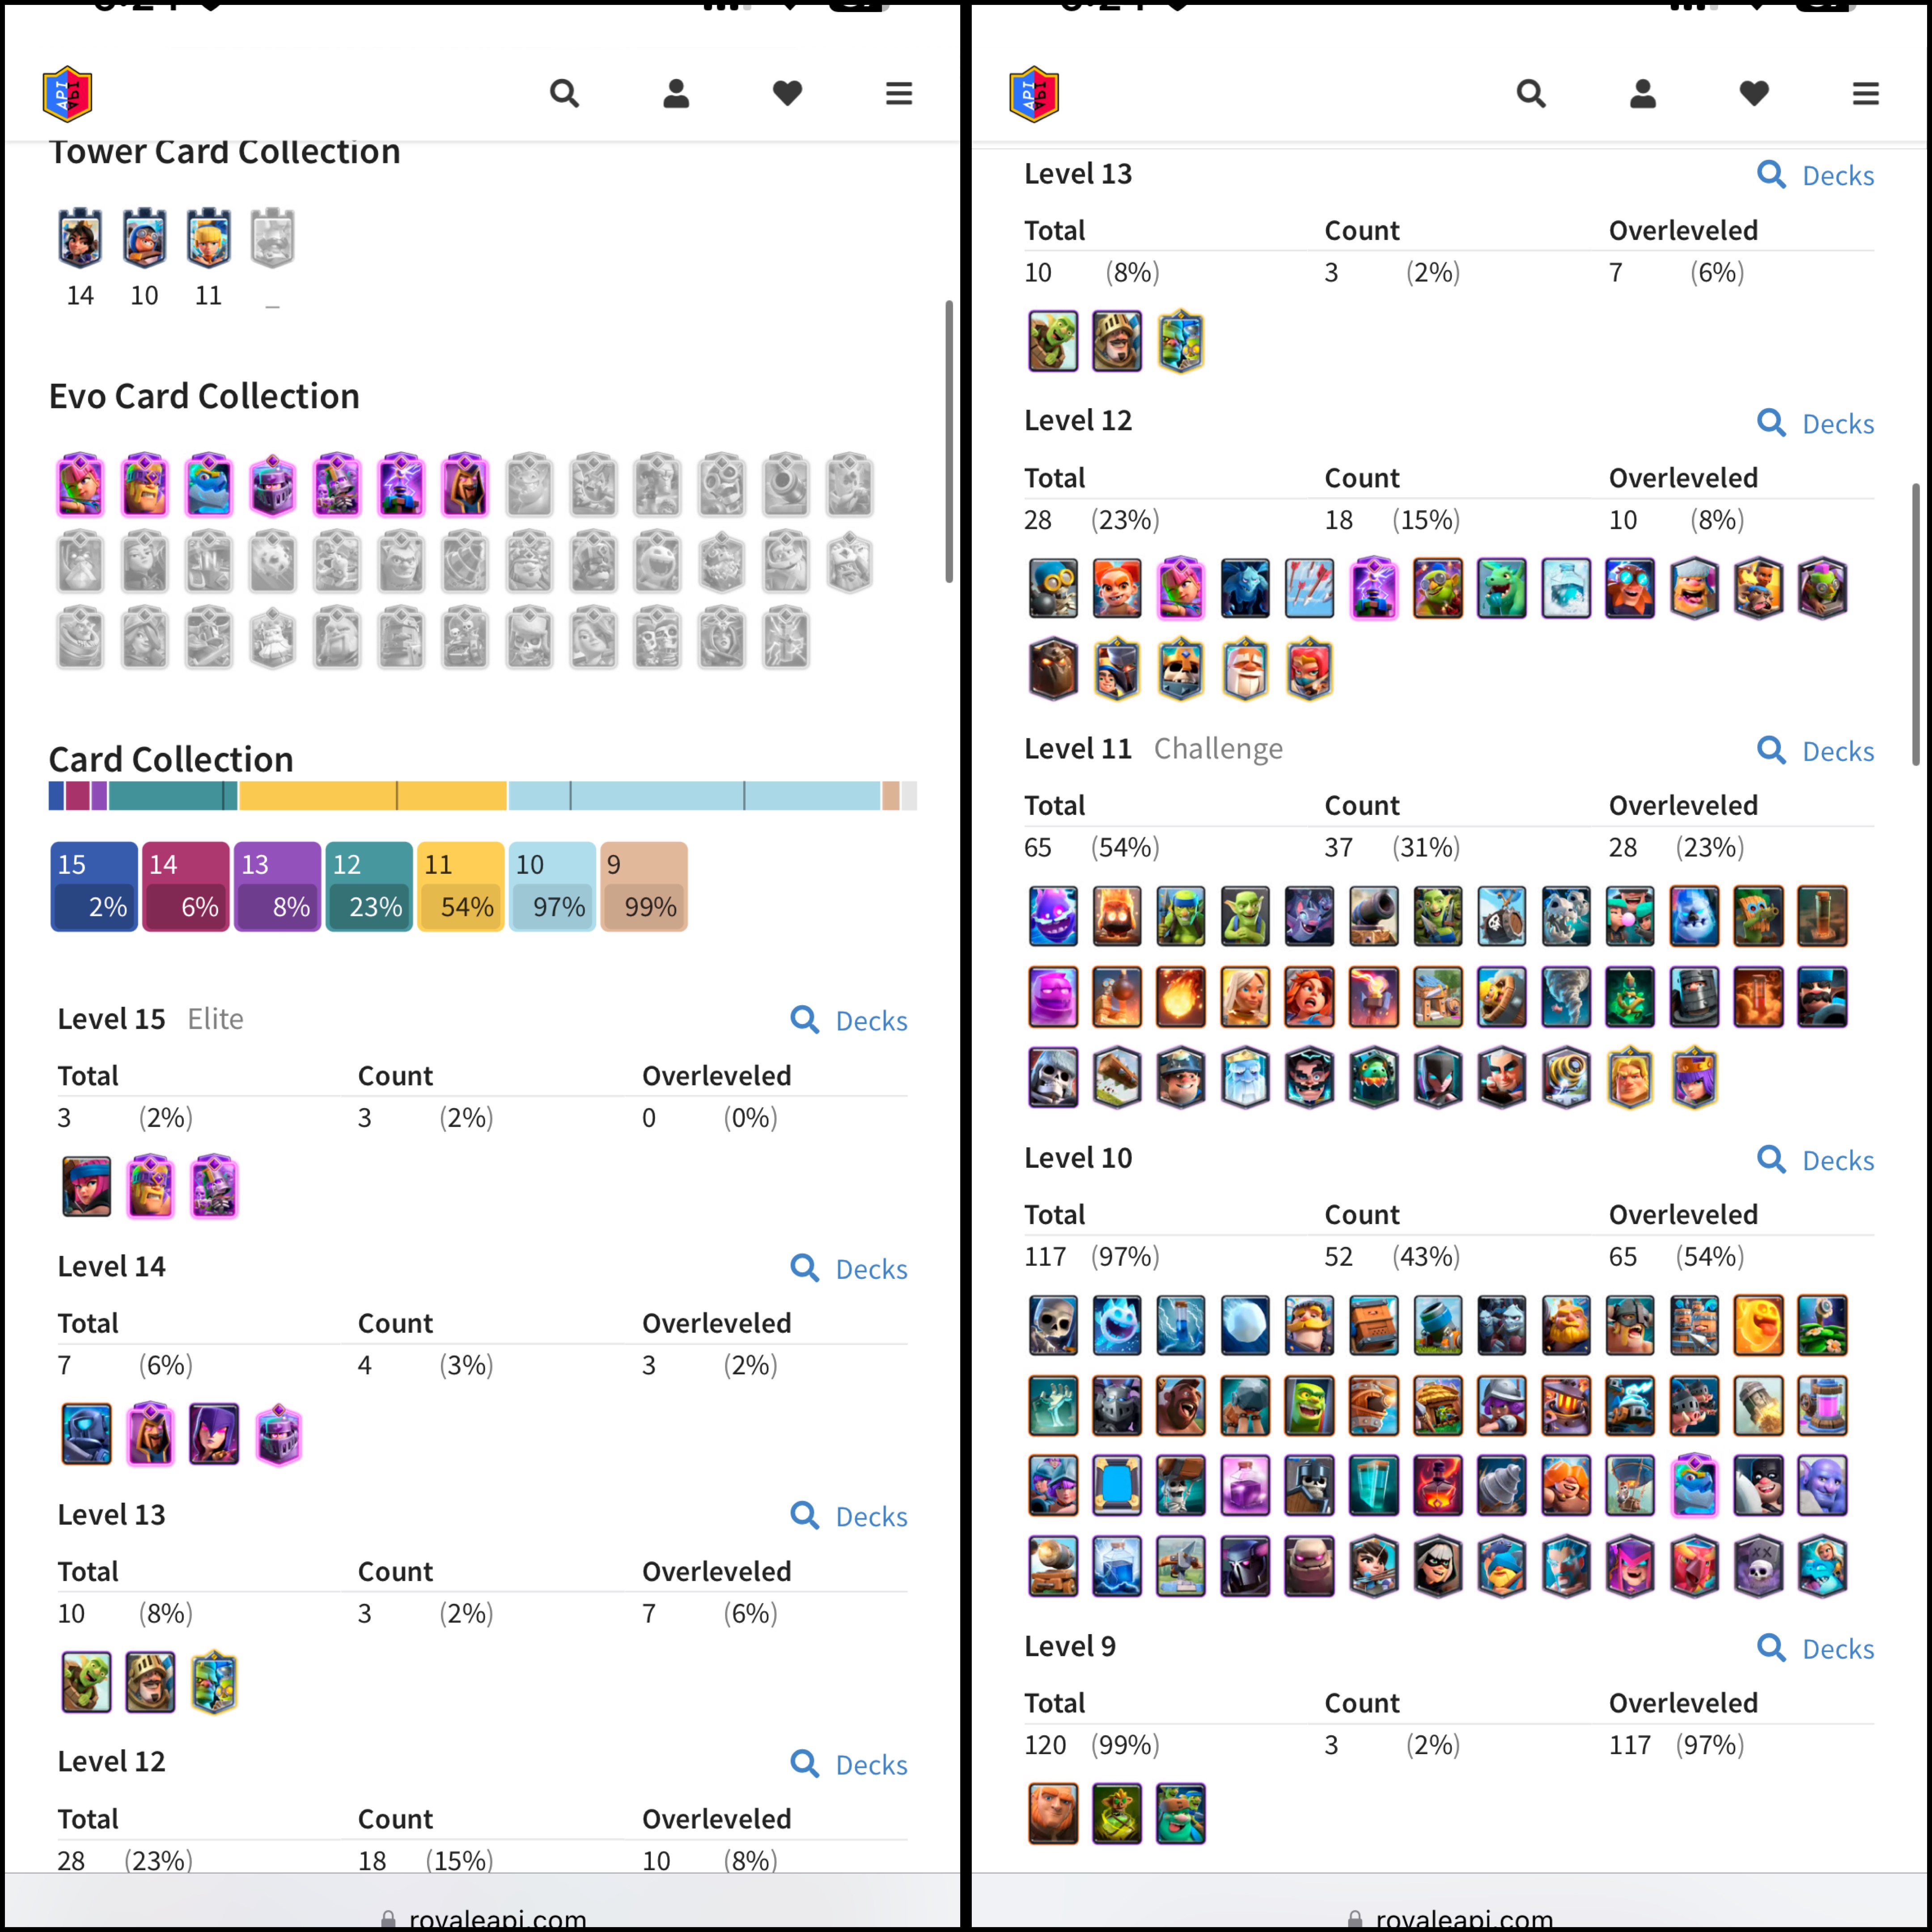This screenshot has width=1932, height=1932.
Task: Open Decks link for Level 9
Action: click(x=1816, y=1649)
